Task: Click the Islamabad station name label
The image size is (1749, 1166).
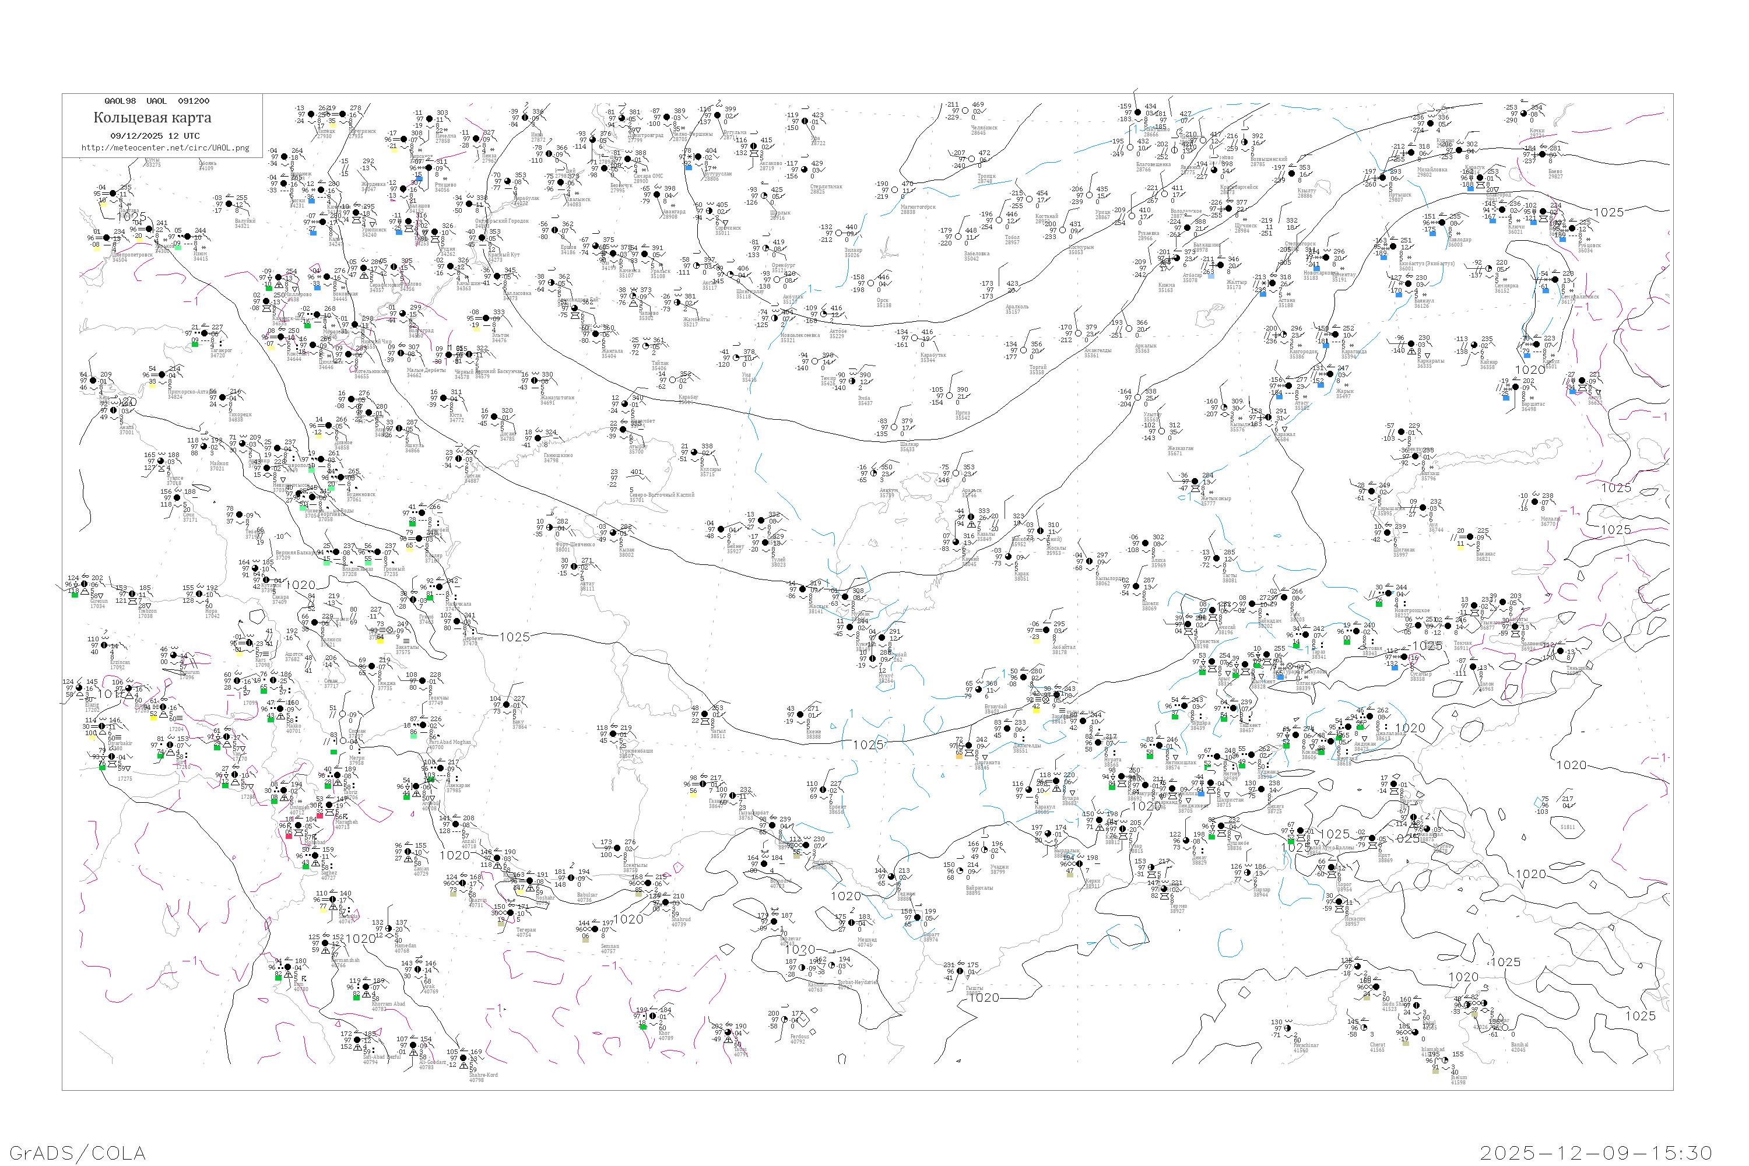Action: click(1432, 1049)
